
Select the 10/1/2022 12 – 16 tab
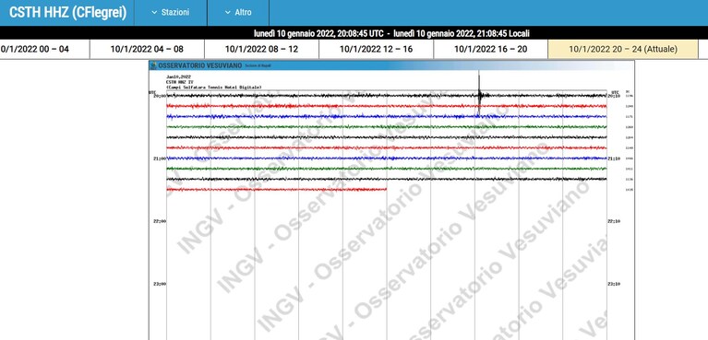click(376, 49)
